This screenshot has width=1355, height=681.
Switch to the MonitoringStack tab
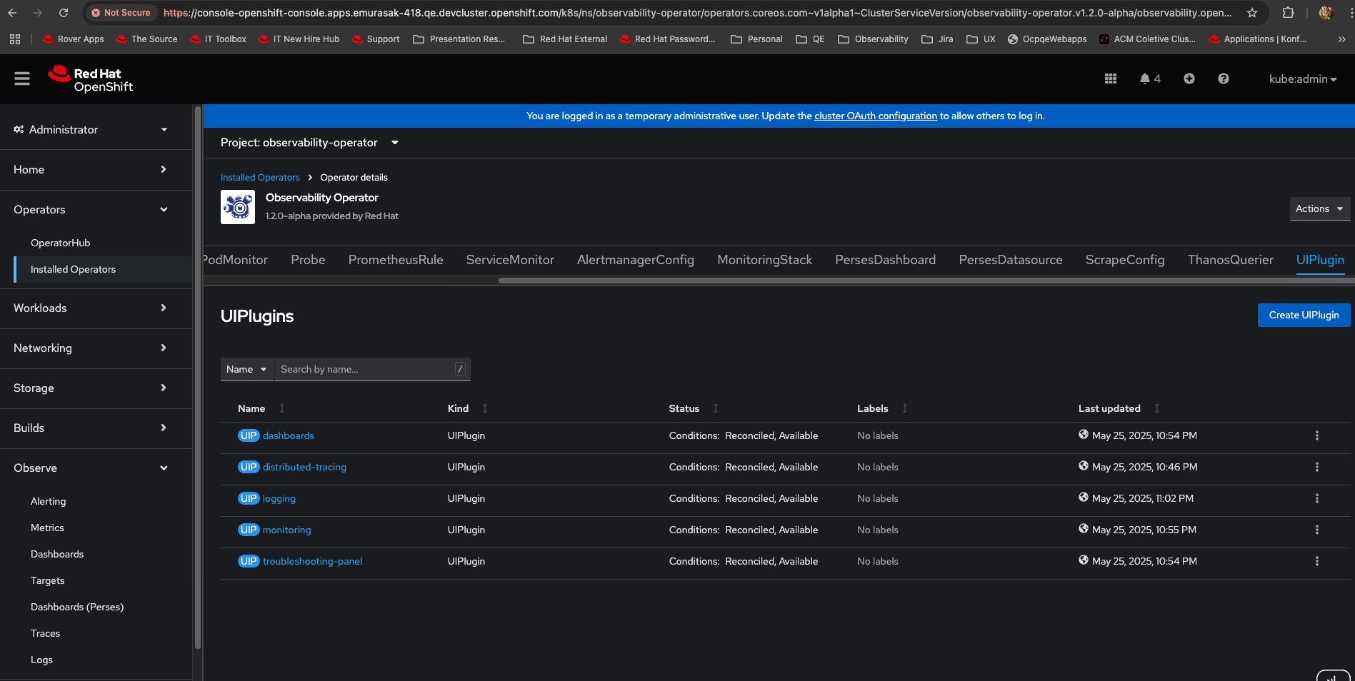pyautogui.click(x=764, y=260)
